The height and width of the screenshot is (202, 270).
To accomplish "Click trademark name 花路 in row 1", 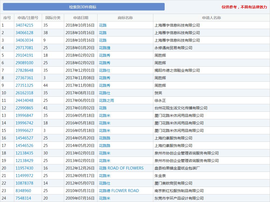I will [103, 25].
